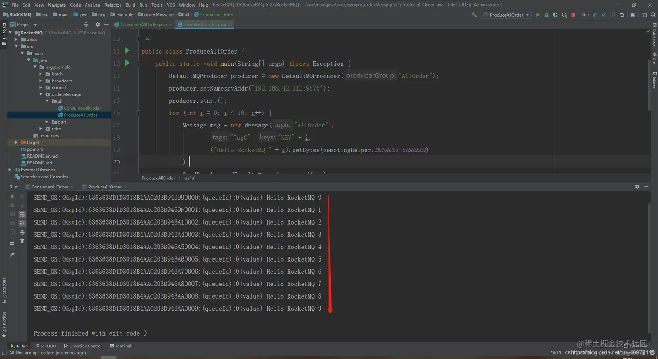This screenshot has height=359, width=658.
Task: Open Project panel settings gear
Action: 97,24
